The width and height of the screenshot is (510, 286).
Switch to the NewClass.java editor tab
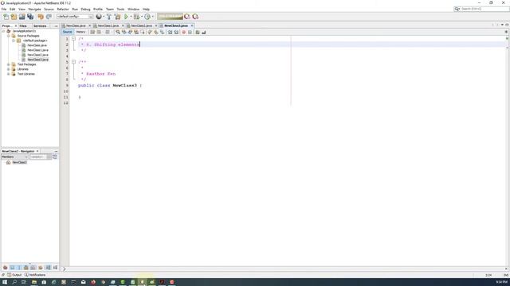click(76, 25)
